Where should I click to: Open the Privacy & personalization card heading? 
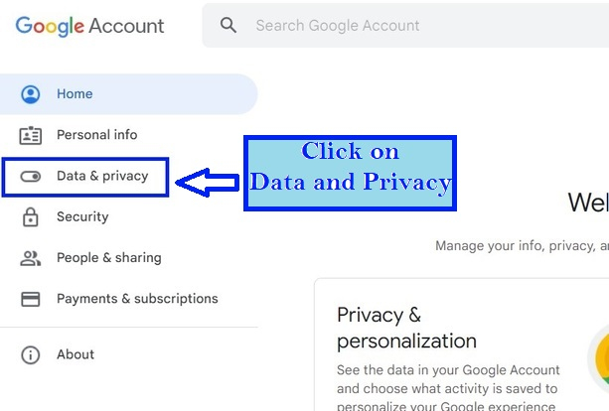pos(406,328)
